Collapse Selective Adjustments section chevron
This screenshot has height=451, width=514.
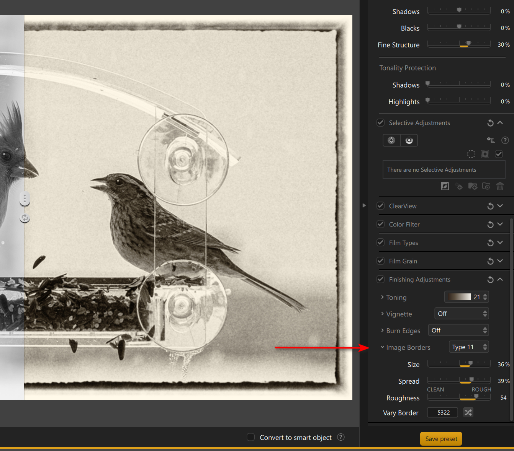(x=500, y=122)
